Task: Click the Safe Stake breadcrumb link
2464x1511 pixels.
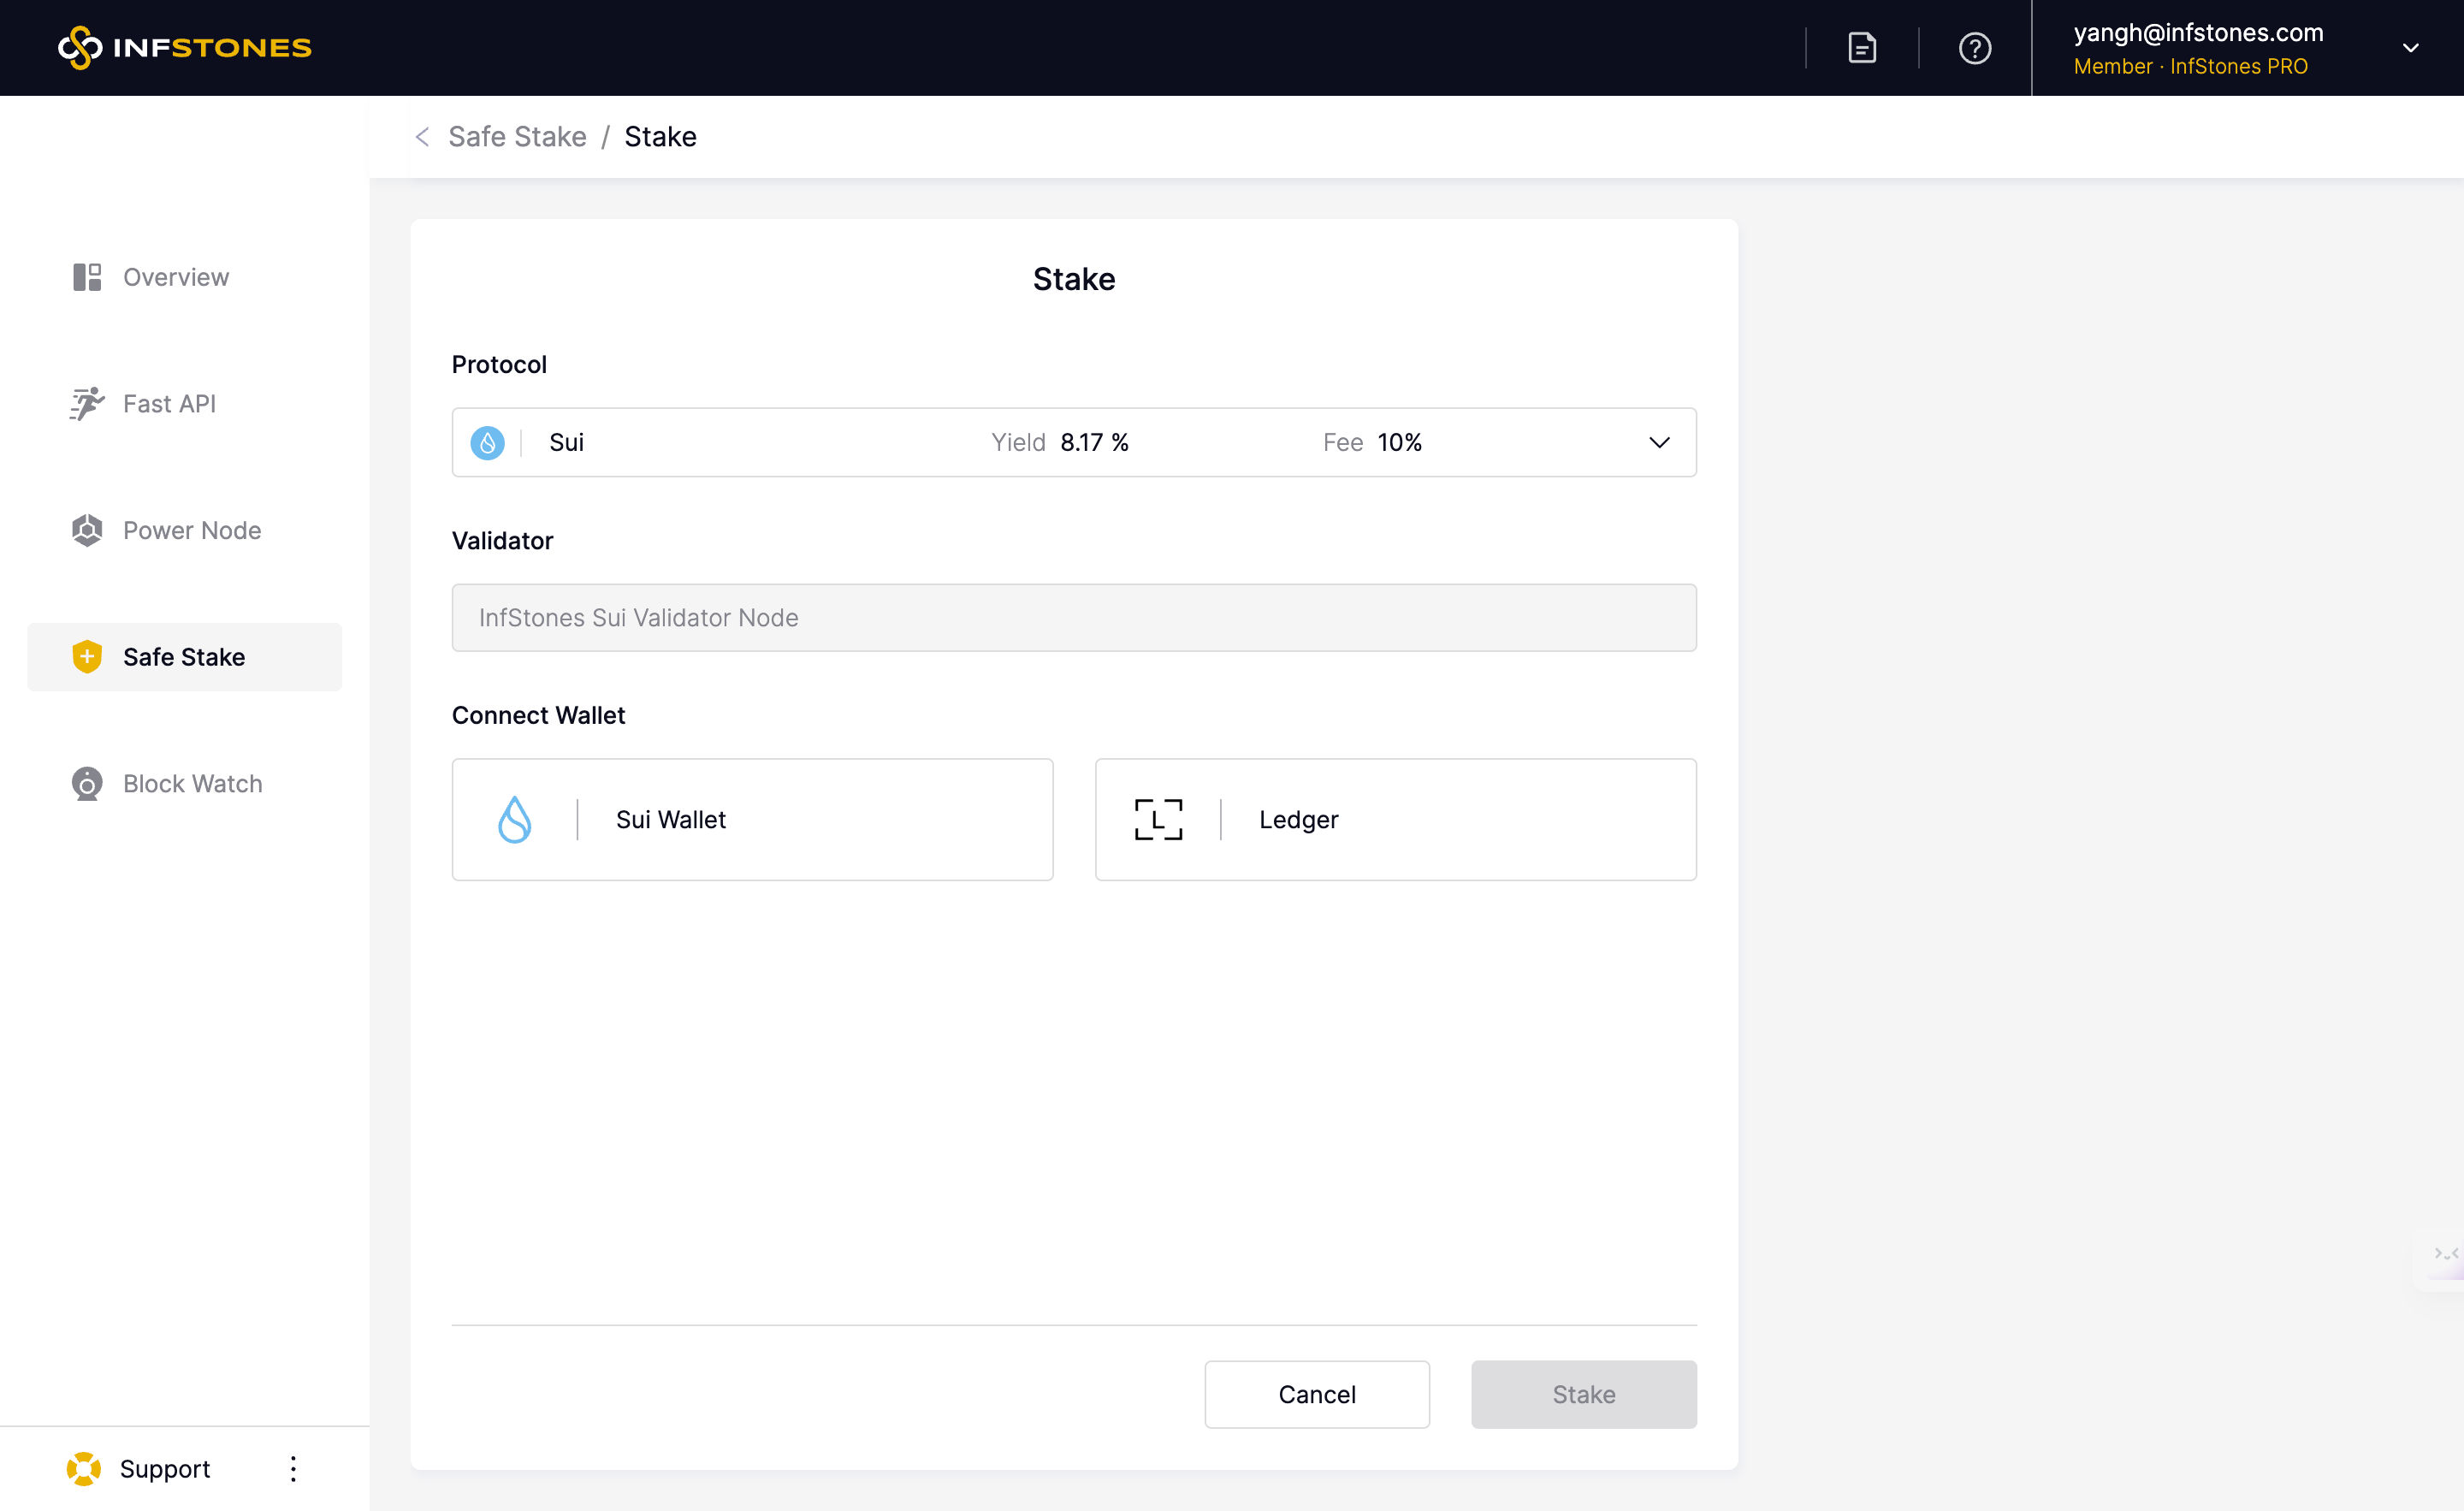Action: (517, 137)
